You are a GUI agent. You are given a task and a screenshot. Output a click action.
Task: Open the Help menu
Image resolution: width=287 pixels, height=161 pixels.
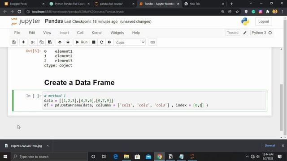pos(136,33)
